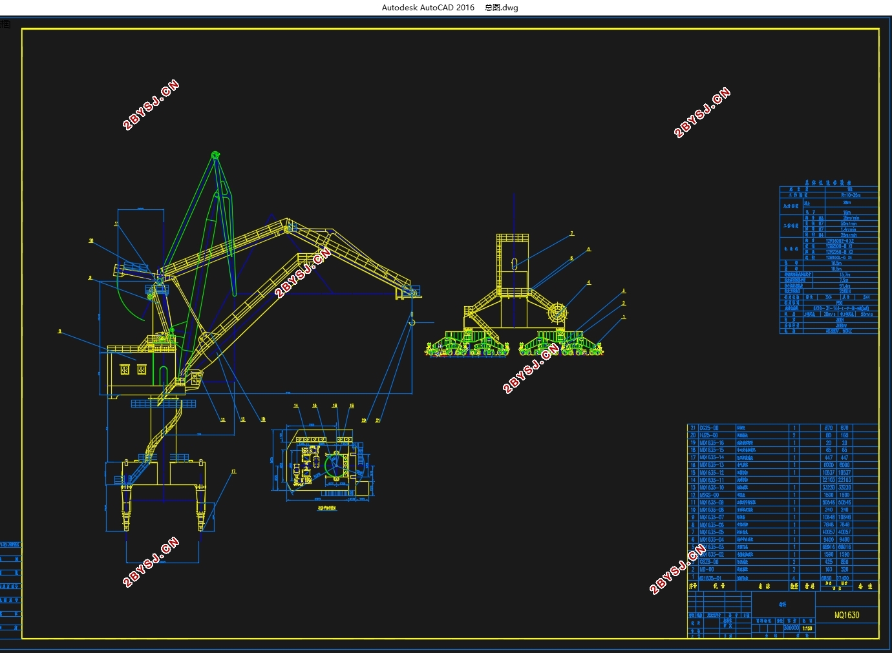Select the AC380V, 50HZ power supply value
The height and width of the screenshot is (653, 892).
(839, 331)
